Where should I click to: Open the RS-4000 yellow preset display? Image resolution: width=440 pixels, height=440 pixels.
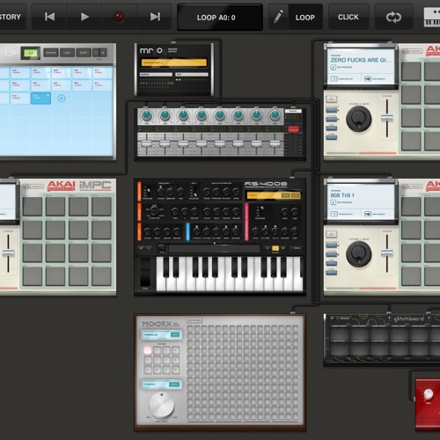tap(273, 195)
